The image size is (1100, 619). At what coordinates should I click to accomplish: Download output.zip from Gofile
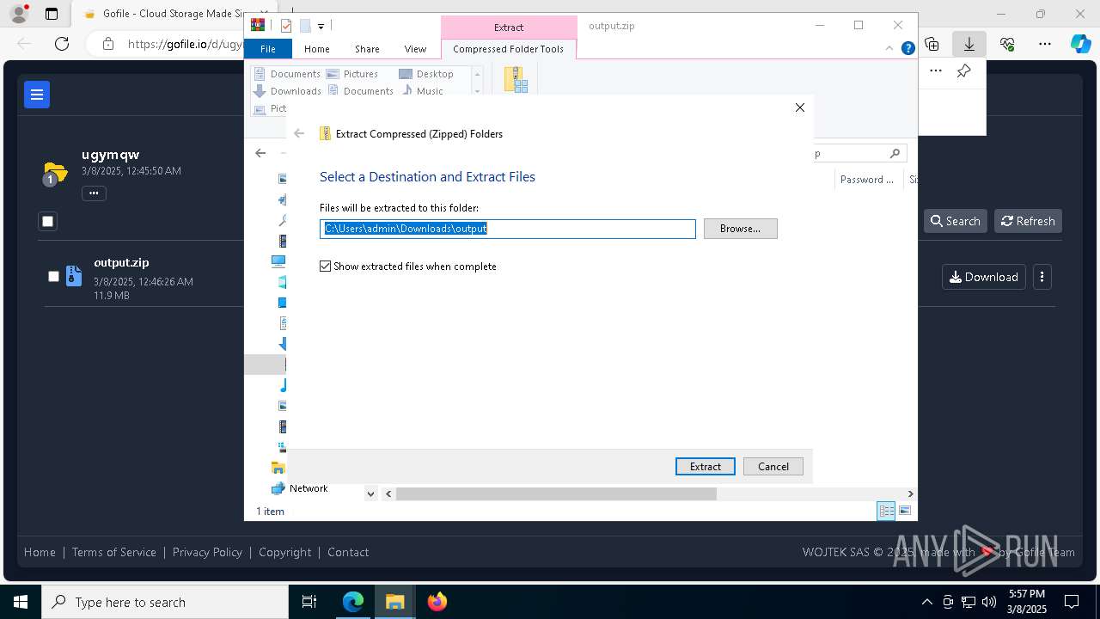(983, 277)
